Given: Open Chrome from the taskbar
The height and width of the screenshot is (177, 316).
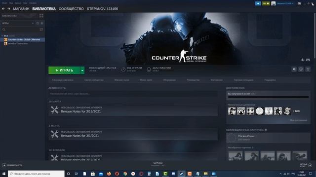Looking at the screenshot, I should tap(125, 174).
